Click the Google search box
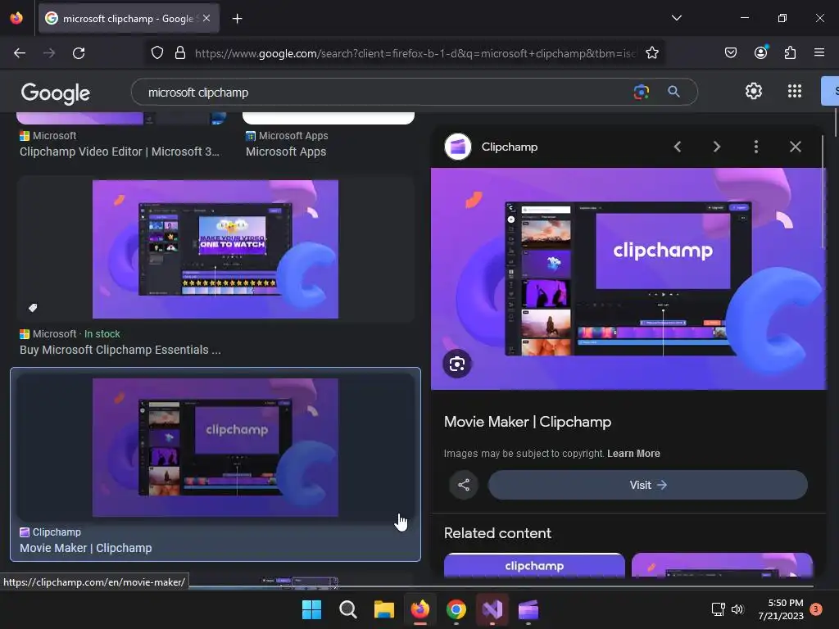This screenshot has height=629, width=839. (385, 92)
